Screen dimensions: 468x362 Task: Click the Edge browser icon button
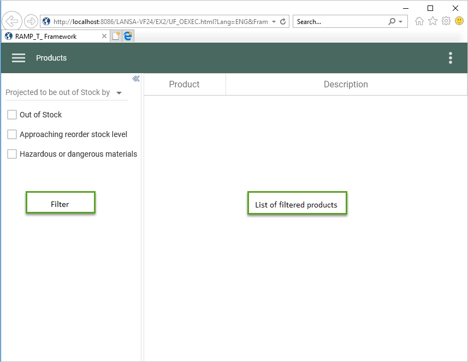[x=128, y=36]
